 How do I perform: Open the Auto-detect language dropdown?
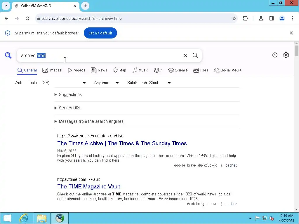point(51,83)
